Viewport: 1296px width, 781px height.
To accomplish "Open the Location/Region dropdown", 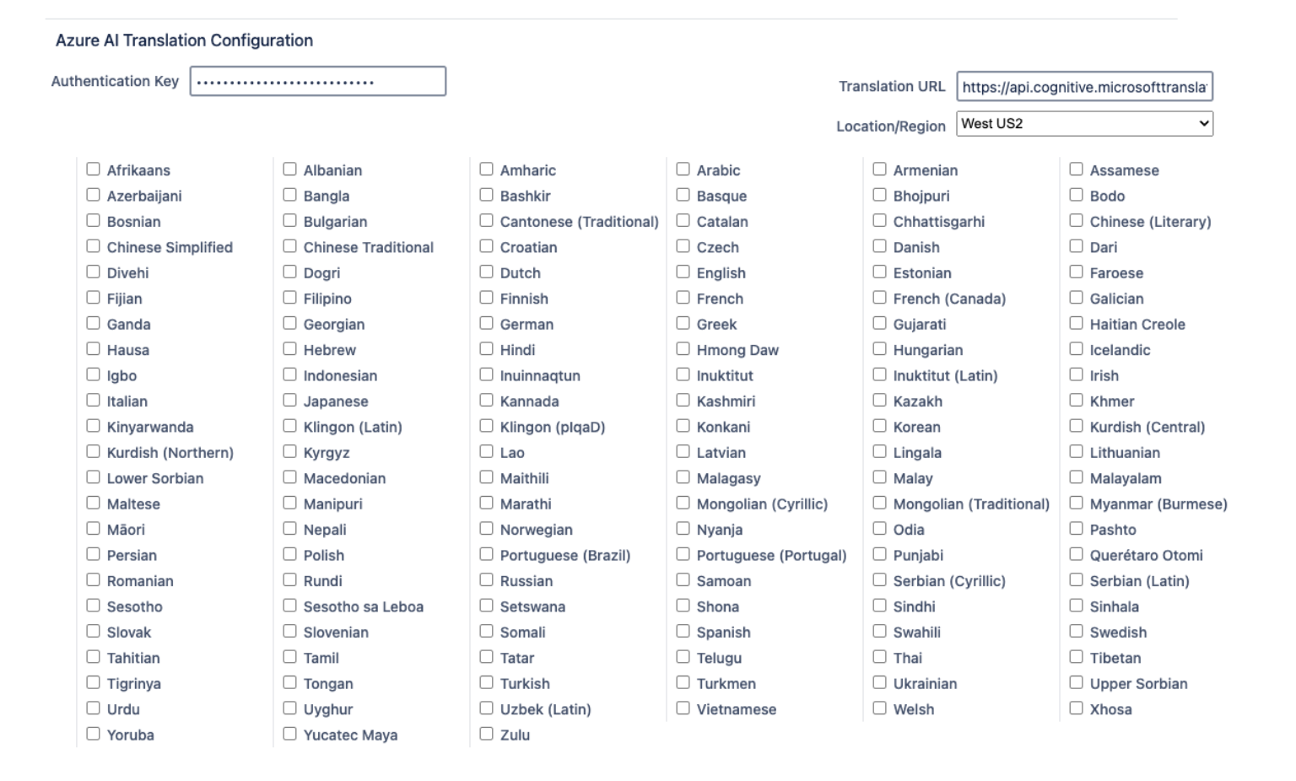I will [1084, 124].
